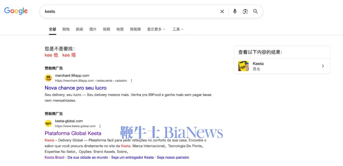Open 'Seja nosso parceiro' sitelink
Image resolution: width=343 pixels, height=166 pixels.
(x=173, y=157)
